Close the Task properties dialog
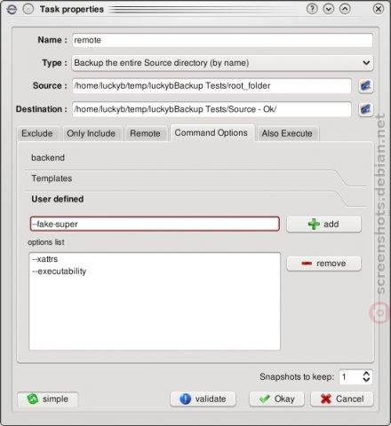Screen dimensions: 391x426 379,9
